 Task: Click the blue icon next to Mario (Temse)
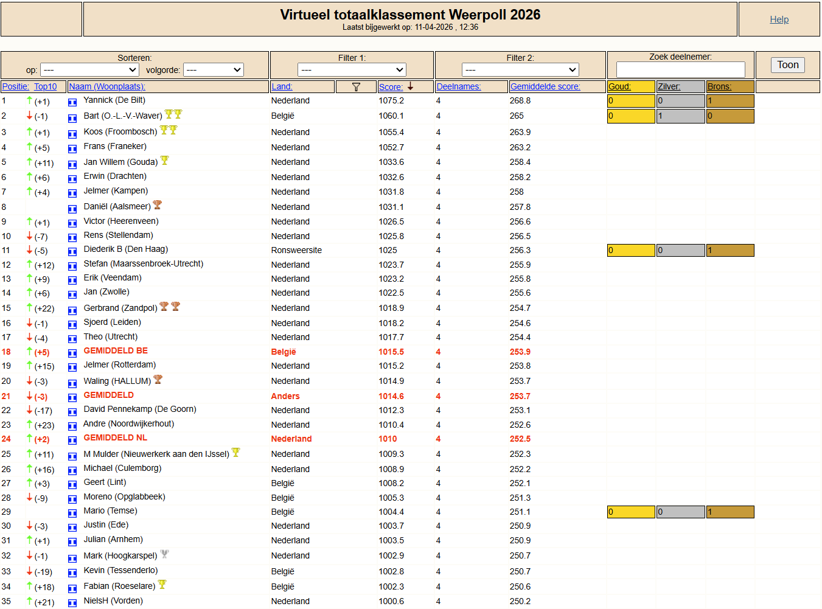pos(72,513)
